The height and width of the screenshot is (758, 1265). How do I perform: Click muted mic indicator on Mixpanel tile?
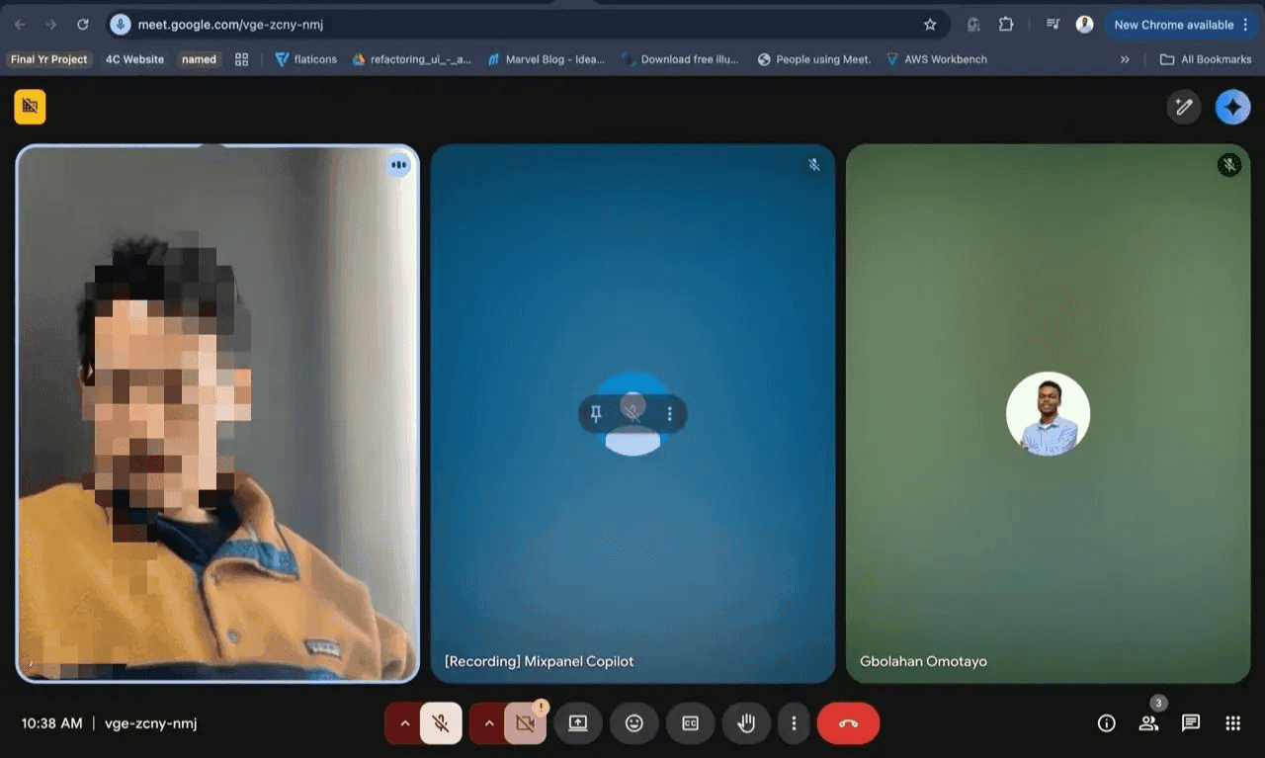[x=814, y=165]
